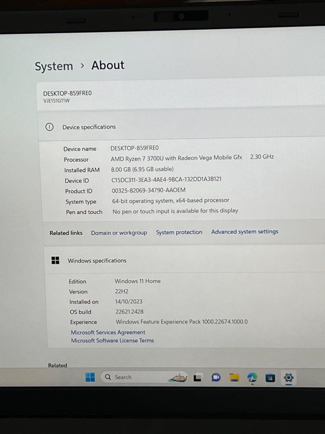Open Microsoft Software License Terms link

[112, 340]
